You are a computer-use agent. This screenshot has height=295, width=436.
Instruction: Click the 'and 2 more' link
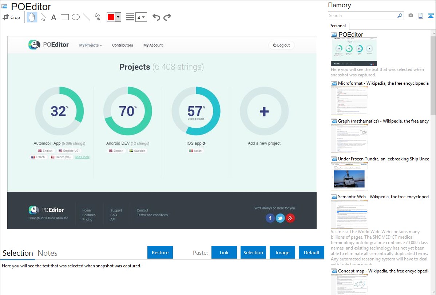point(82,158)
